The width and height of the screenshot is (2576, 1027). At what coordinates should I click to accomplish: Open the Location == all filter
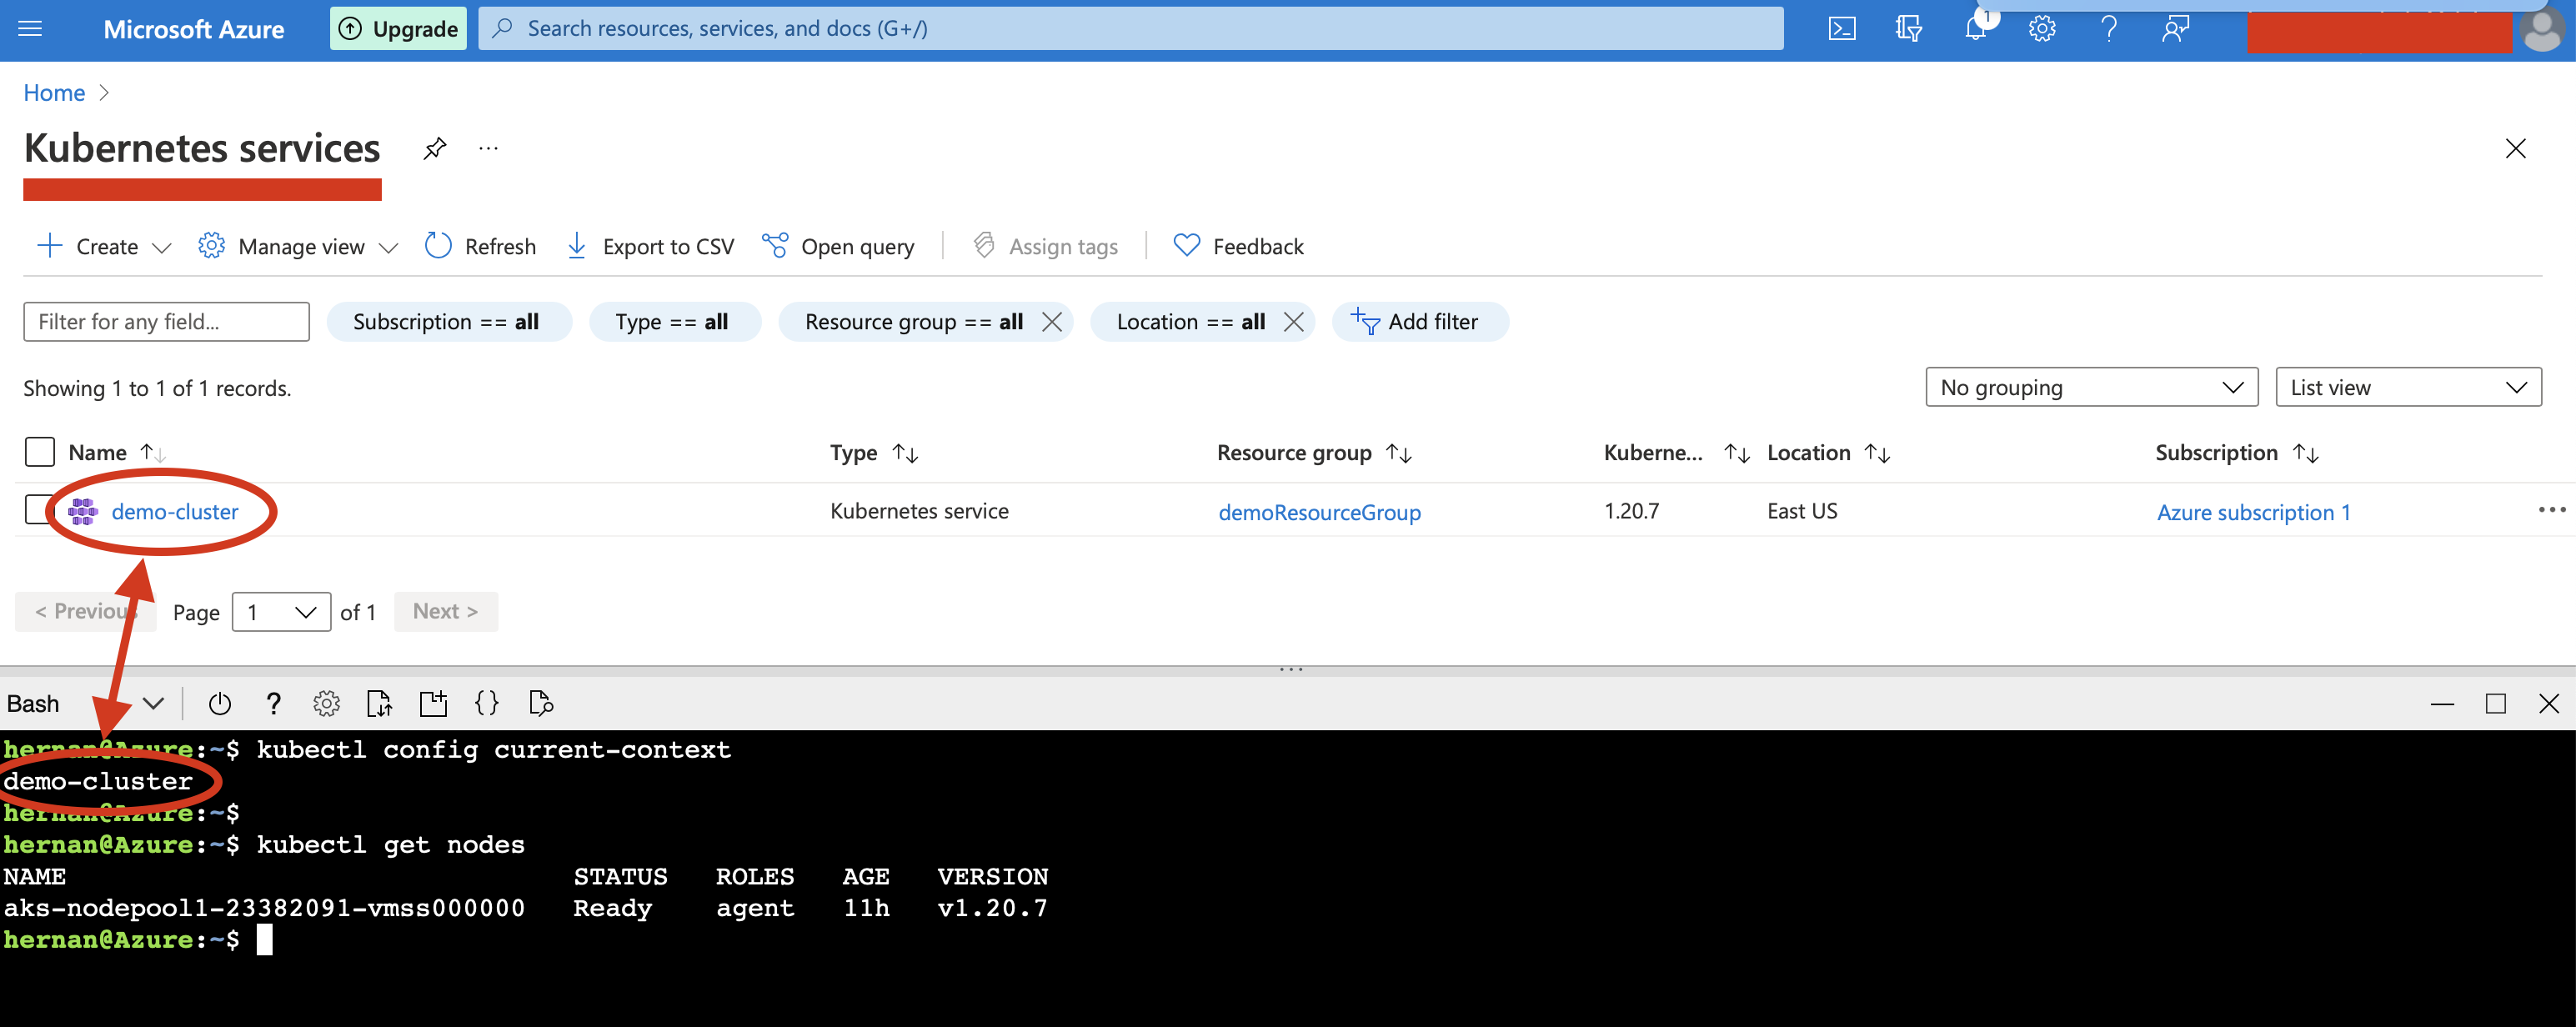click(1190, 322)
